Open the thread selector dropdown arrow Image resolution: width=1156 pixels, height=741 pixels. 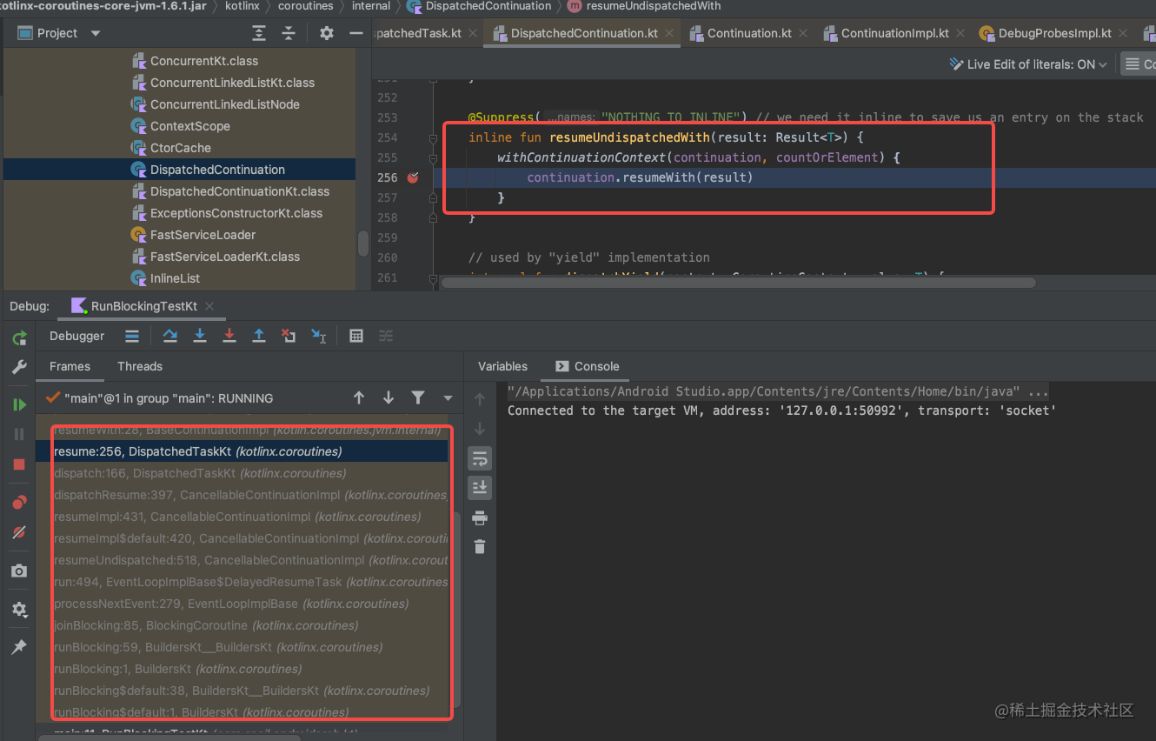448,398
